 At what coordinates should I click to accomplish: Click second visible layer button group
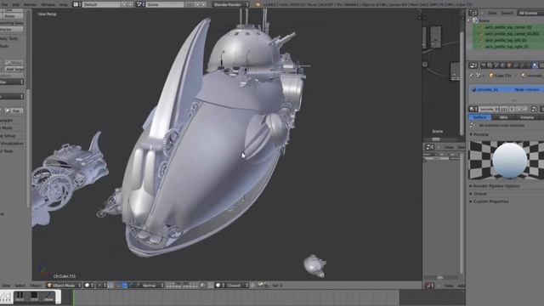(x=190, y=286)
